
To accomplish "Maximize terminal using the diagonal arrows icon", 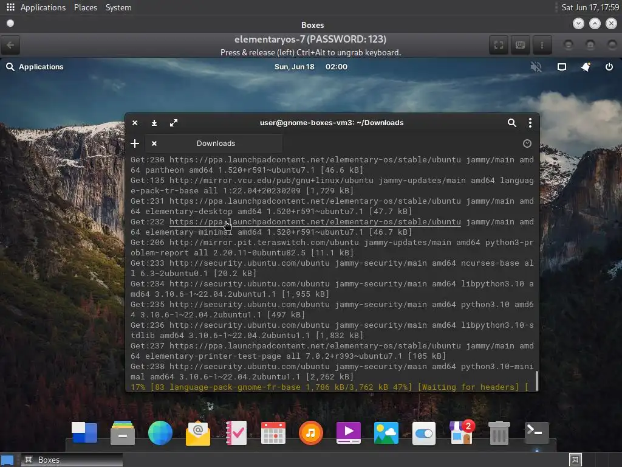I will 174,123.
